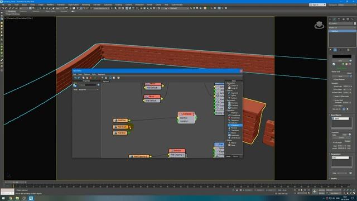This screenshot has height=201, width=357.
Task: Open the Modifiers menu in 3ds Max
Action: (x=50, y=5)
